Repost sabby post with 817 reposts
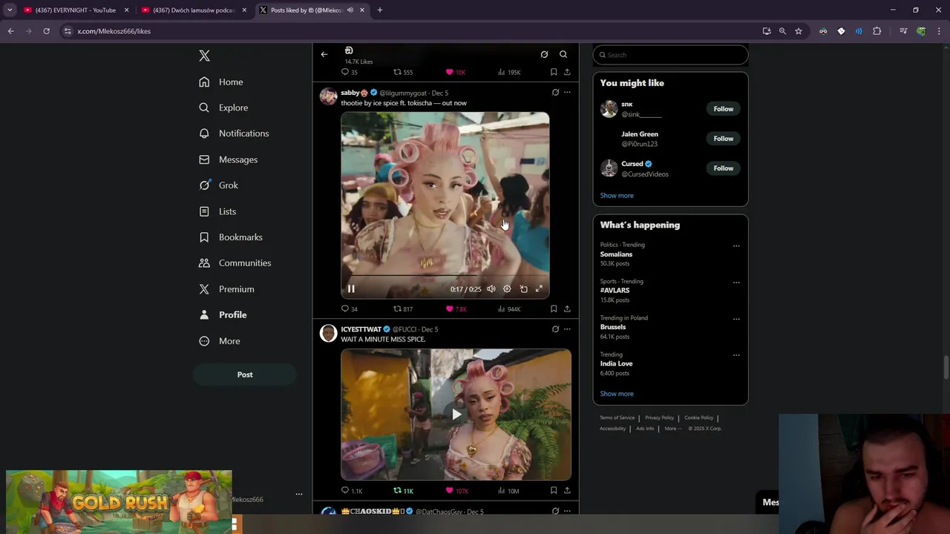Viewport: 950px width, 534px height. pos(403,309)
